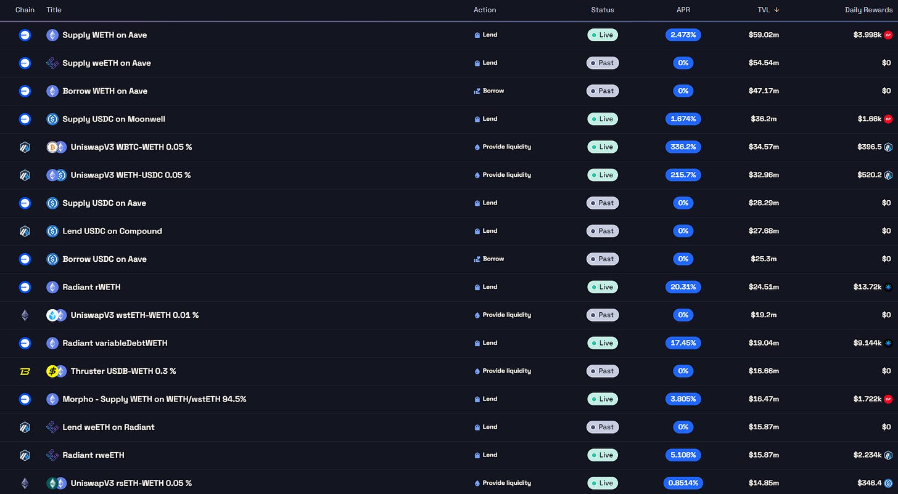Click the weETH token icon beside Supply weETH on Aave

52,63
